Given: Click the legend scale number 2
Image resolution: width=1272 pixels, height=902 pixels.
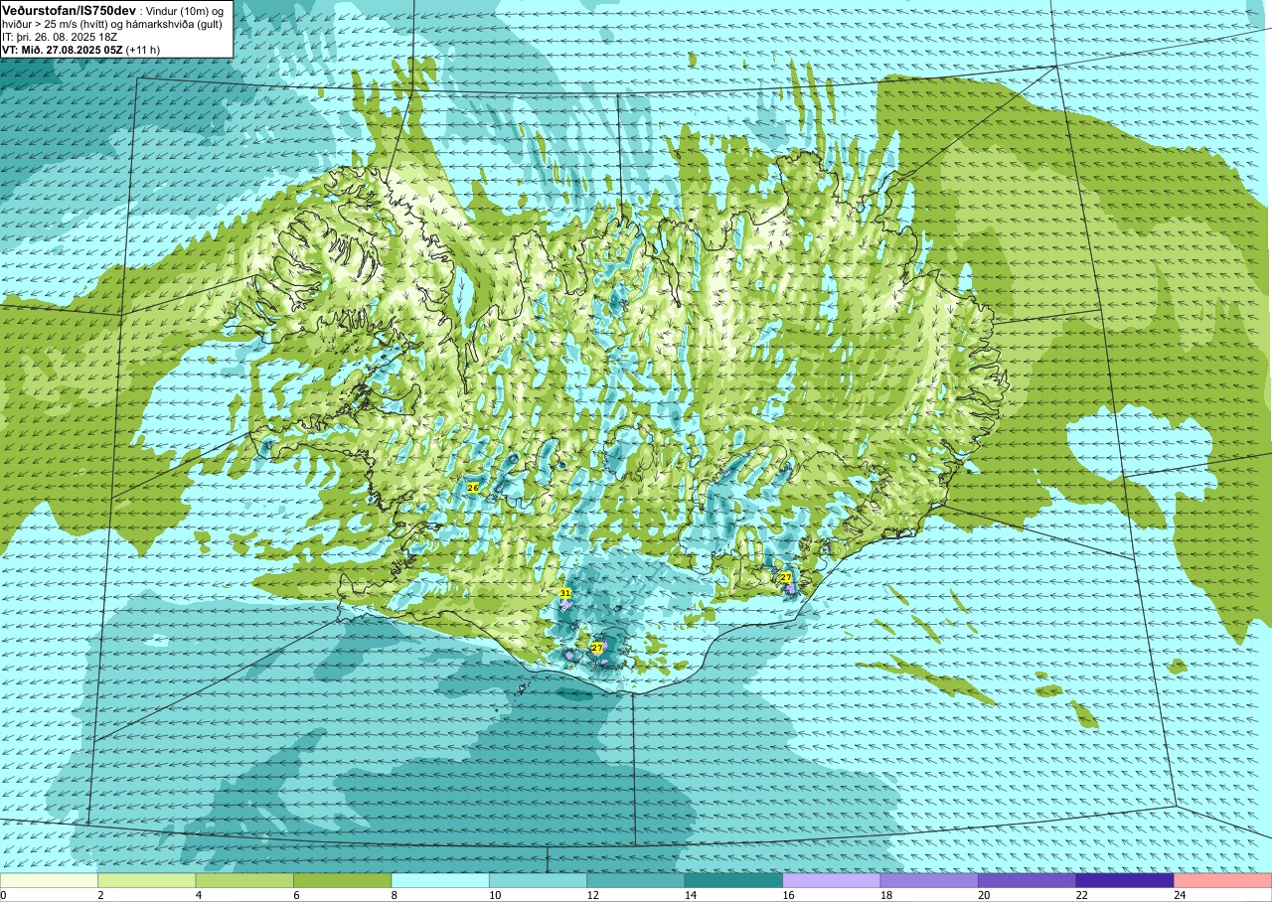Looking at the screenshot, I should [x=98, y=895].
